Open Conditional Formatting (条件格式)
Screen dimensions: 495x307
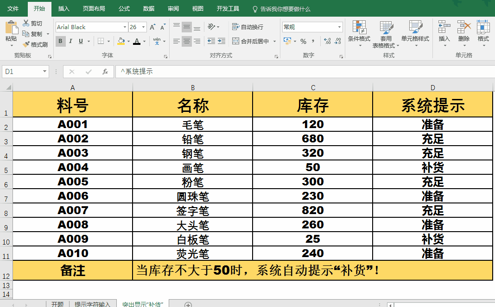pos(359,31)
